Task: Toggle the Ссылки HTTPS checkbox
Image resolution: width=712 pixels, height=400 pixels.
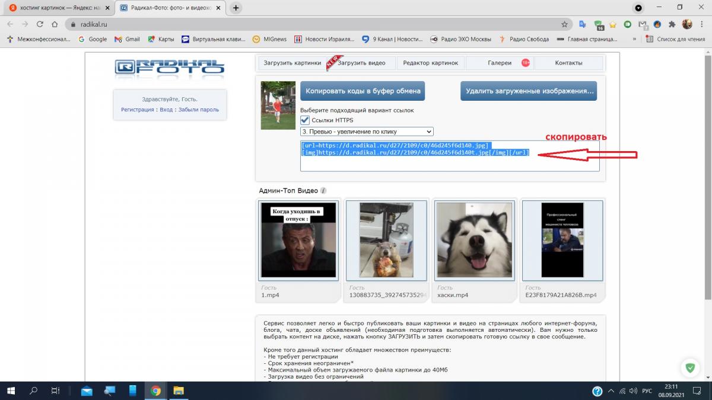Action: tap(305, 120)
